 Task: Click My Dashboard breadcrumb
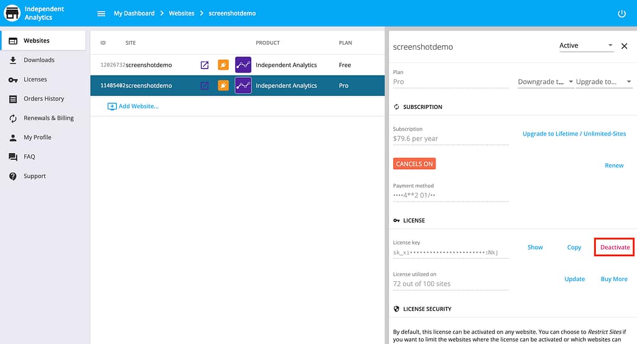coord(134,13)
